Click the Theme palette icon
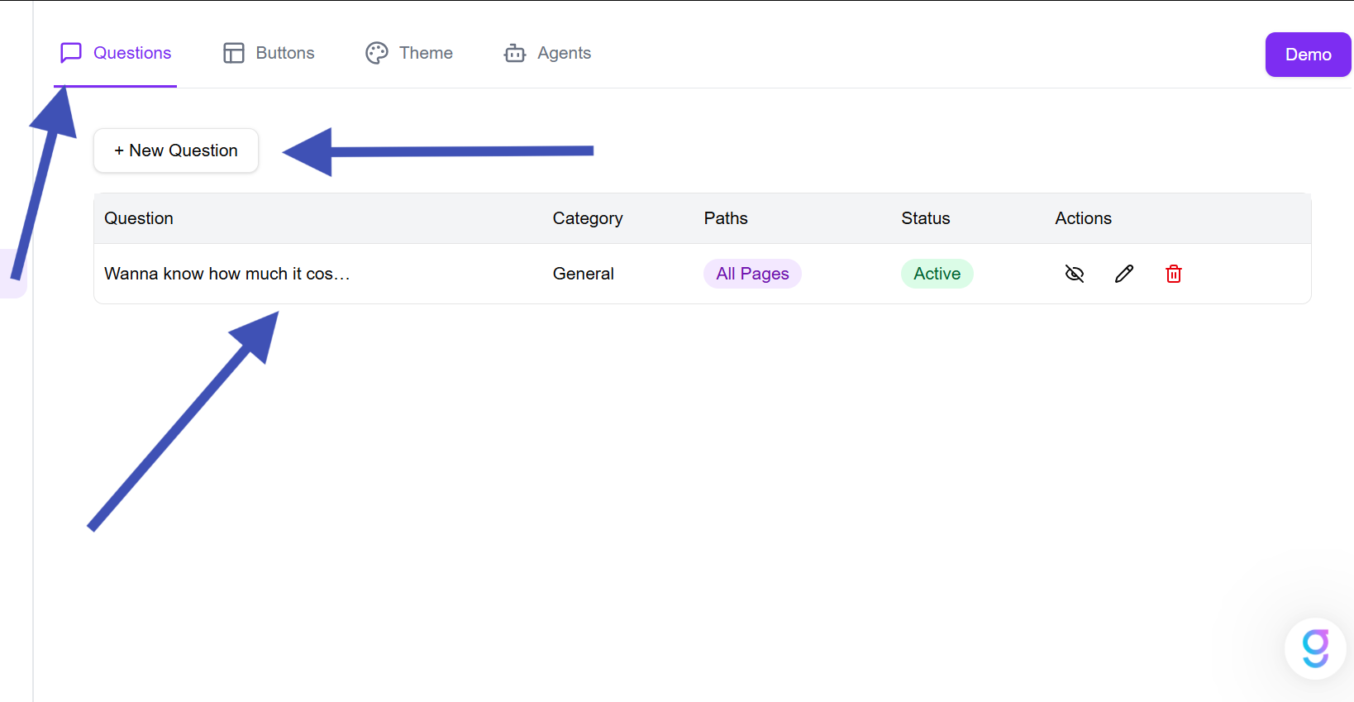The image size is (1354, 702). click(x=377, y=53)
